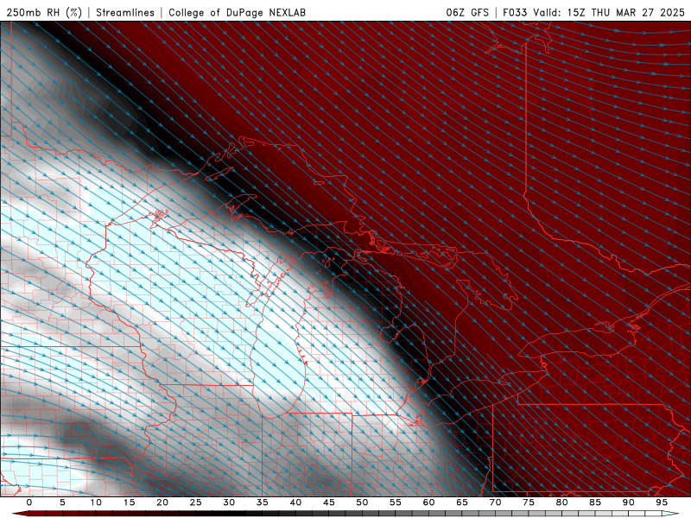Click the colorbar tick label "35"
Screen dimensions: 691x518
[x=263, y=502]
